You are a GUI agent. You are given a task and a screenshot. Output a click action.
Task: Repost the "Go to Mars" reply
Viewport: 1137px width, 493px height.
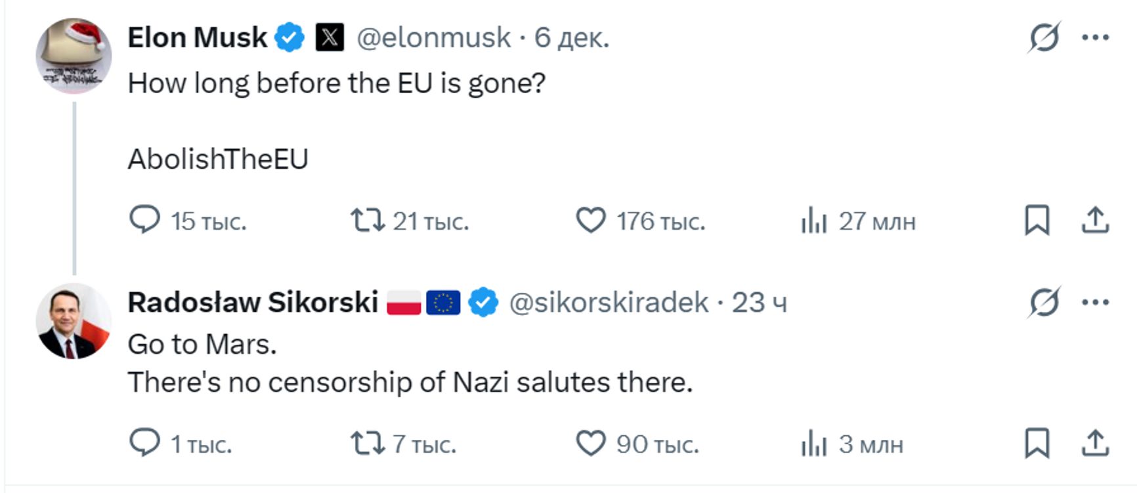[367, 443]
